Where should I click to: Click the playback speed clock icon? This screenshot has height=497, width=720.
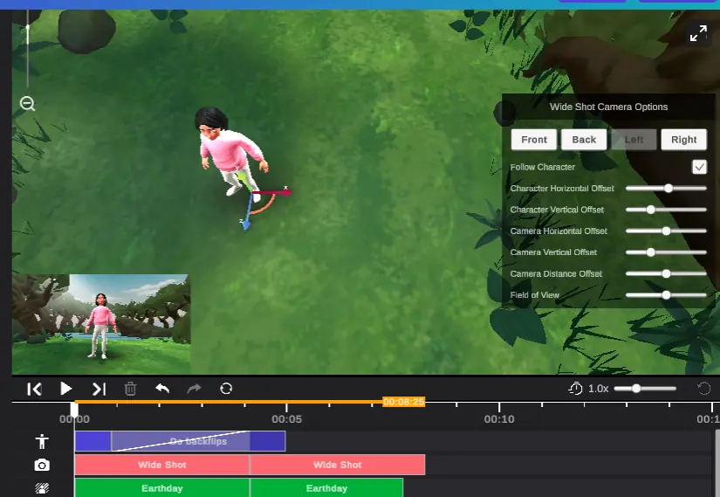click(x=575, y=389)
